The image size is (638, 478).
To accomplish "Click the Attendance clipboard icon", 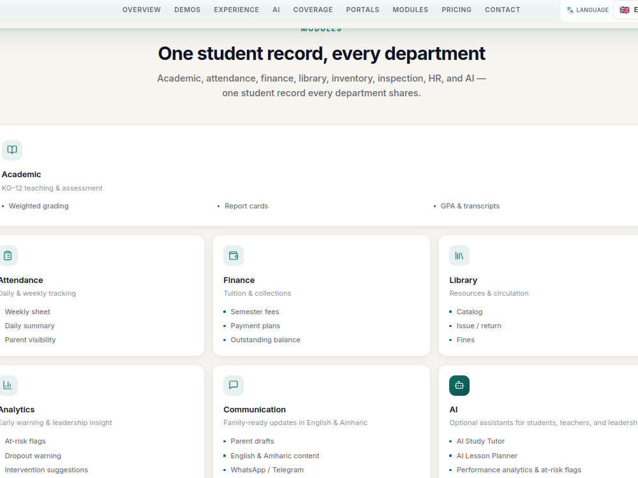I will point(8,256).
